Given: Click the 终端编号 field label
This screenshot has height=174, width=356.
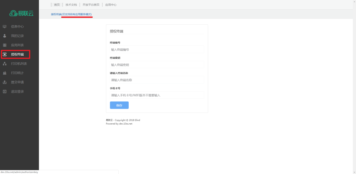Looking at the screenshot, I should [115, 43].
